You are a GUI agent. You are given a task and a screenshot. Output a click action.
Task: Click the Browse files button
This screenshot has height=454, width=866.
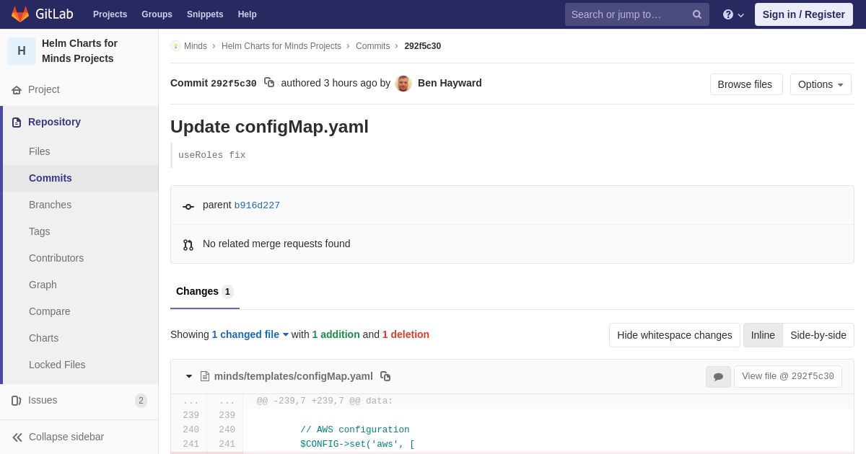click(x=745, y=84)
